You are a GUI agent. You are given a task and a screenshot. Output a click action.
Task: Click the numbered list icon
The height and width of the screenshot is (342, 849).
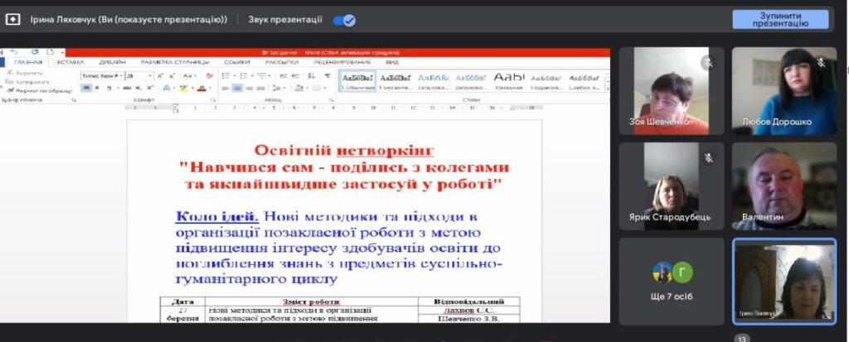(x=245, y=75)
